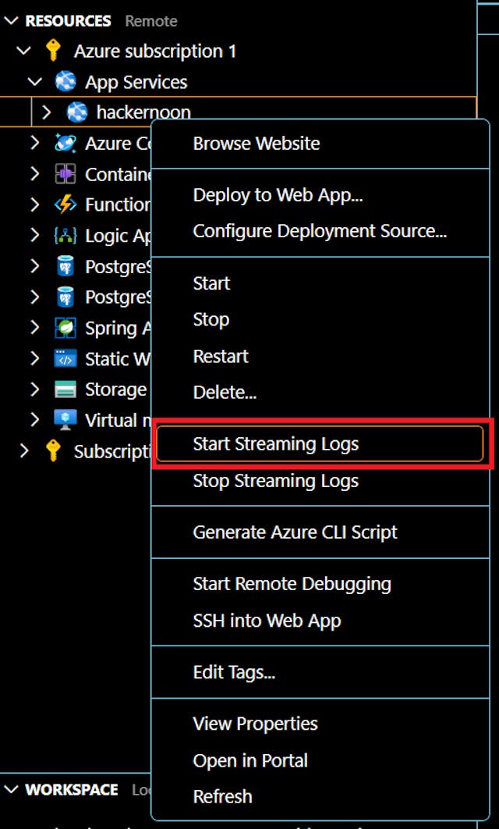Image resolution: width=499 pixels, height=829 pixels.
Task: Select Open in Portal menu item
Action: pyautogui.click(x=249, y=760)
